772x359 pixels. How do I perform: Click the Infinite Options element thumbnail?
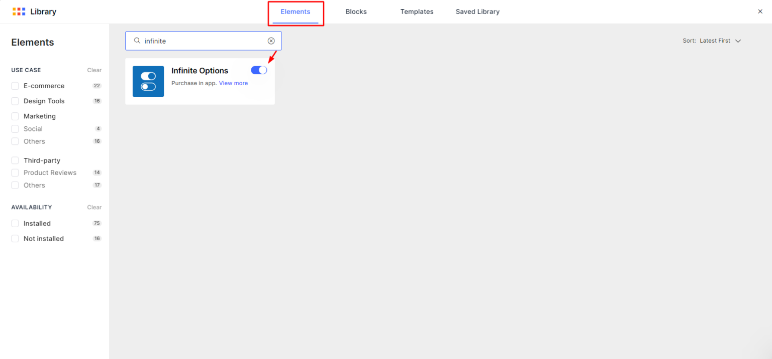[x=148, y=81]
